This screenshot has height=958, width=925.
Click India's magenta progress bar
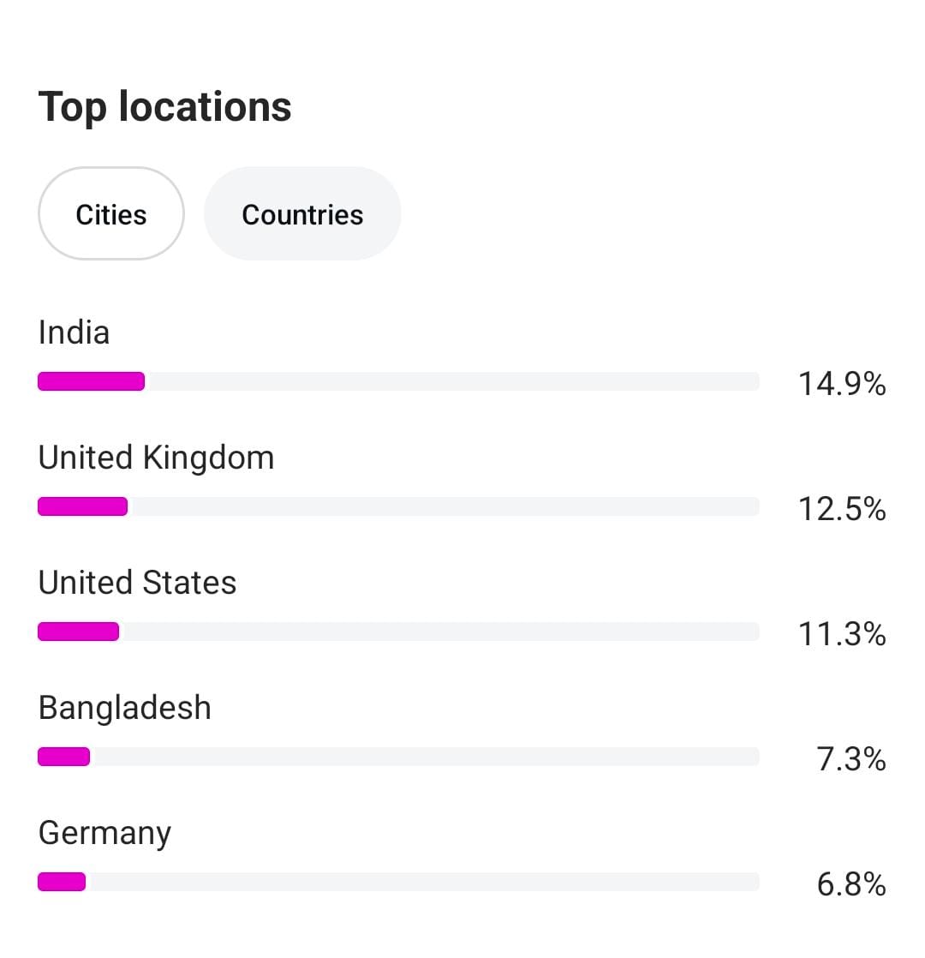pyautogui.click(x=91, y=381)
